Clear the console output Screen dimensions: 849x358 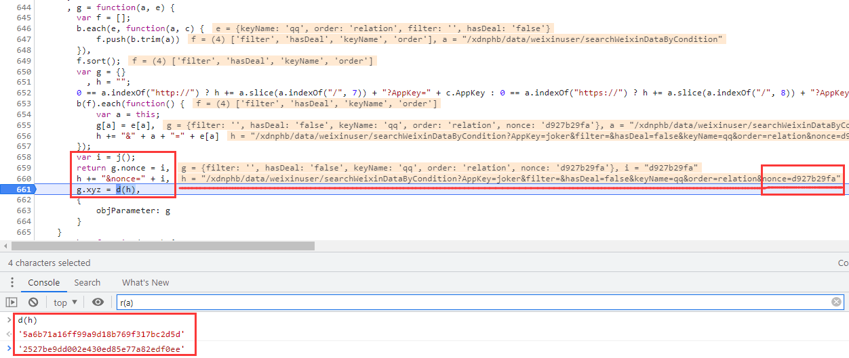(x=33, y=303)
